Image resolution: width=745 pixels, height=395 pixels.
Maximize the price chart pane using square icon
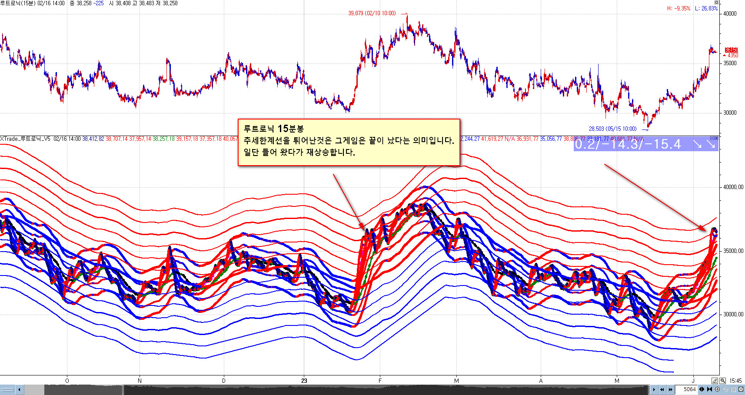pyautogui.click(x=716, y=3)
